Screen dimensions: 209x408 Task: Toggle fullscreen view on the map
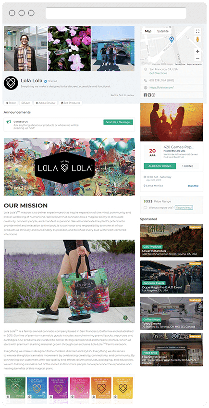tap(197, 31)
